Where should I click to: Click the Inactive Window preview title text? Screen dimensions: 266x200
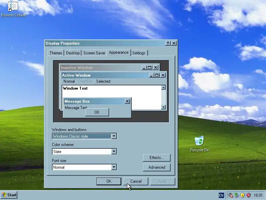(x=77, y=68)
